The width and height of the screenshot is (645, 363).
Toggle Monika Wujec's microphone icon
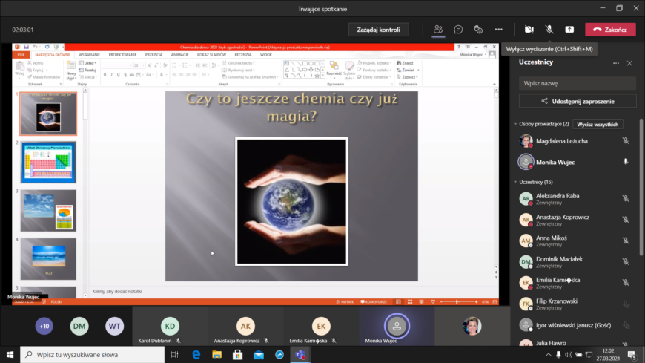(626, 162)
